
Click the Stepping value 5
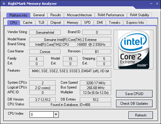coord(104,59)
